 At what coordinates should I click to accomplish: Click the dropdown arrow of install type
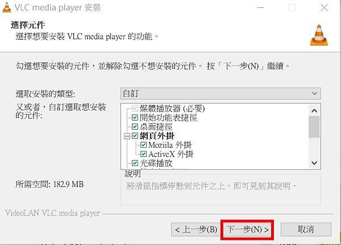click(x=314, y=94)
